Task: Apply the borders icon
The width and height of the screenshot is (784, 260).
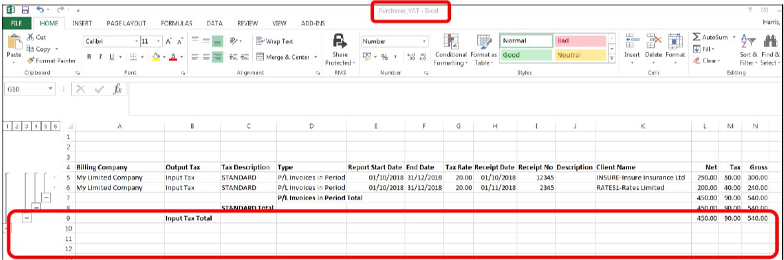Action: point(133,57)
